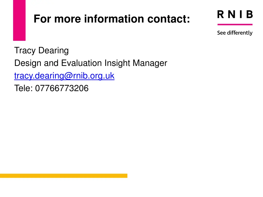Click the word "Evaluation" in job title
263x197 pixels.
point(81,63)
